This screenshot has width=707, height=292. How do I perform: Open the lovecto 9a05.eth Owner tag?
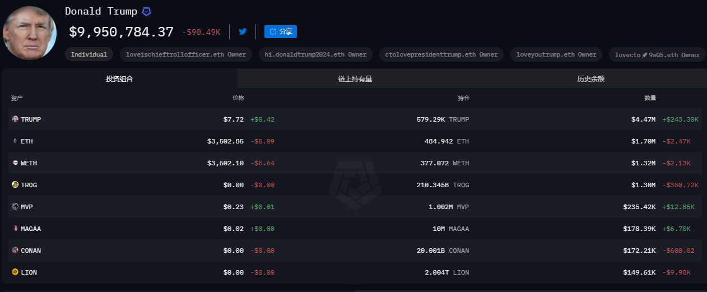[657, 54]
